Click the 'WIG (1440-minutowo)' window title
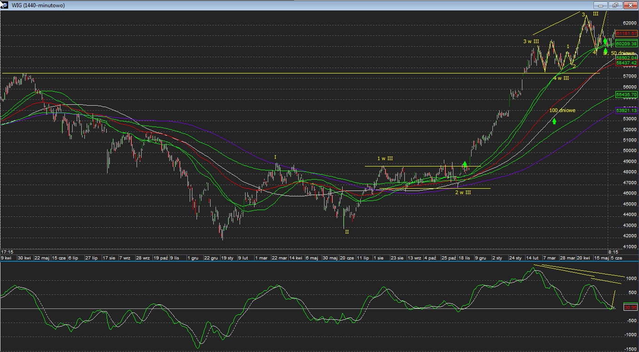The image size is (639, 352). pos(38,5)
